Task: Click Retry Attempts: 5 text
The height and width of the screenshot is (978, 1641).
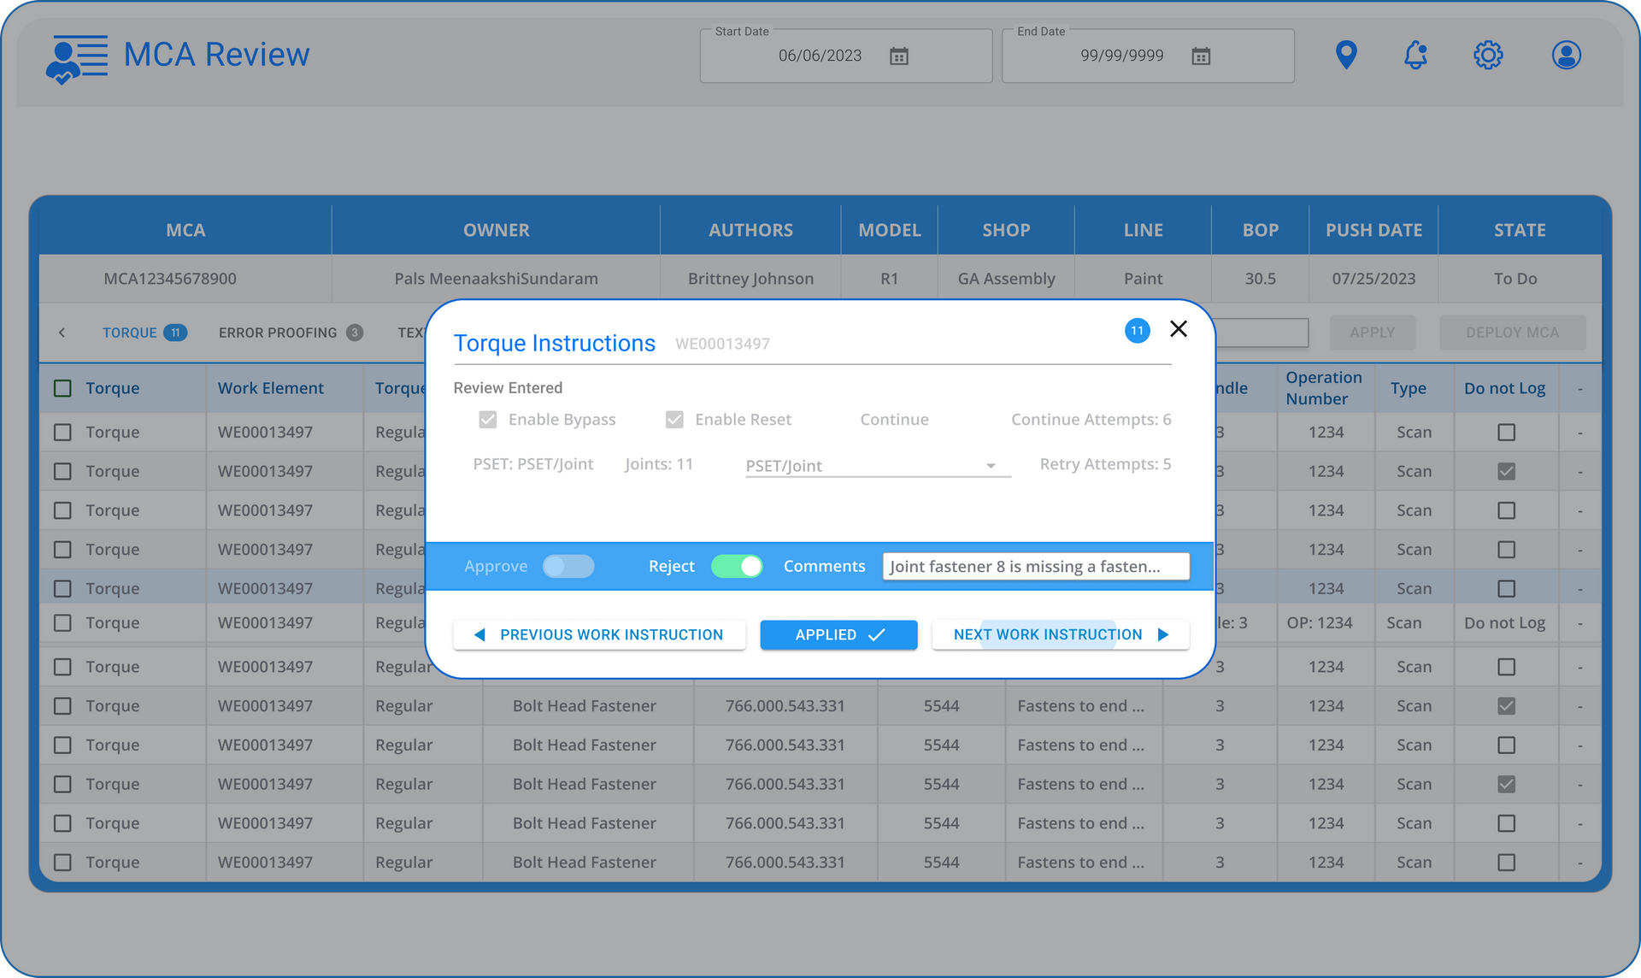Action: coord(1105,464)
